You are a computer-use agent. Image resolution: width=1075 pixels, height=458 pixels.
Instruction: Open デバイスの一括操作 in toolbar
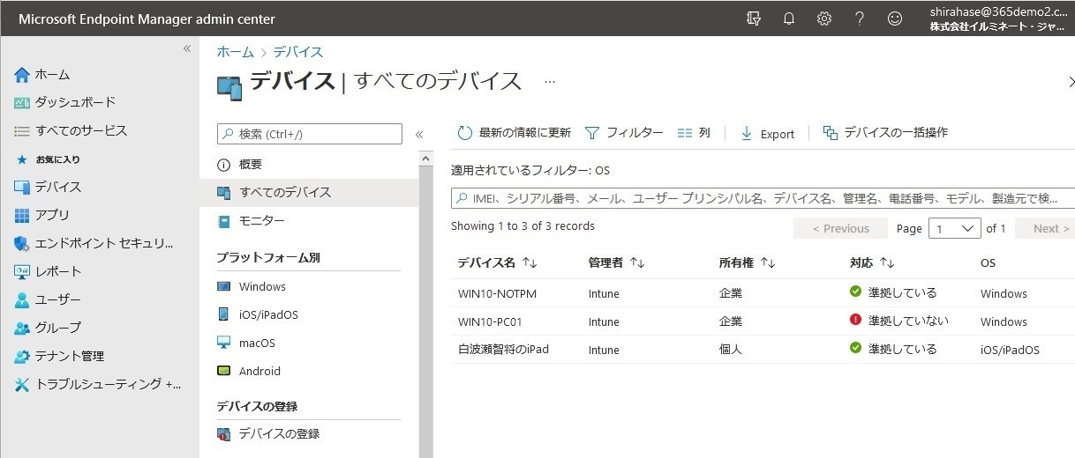885,133
